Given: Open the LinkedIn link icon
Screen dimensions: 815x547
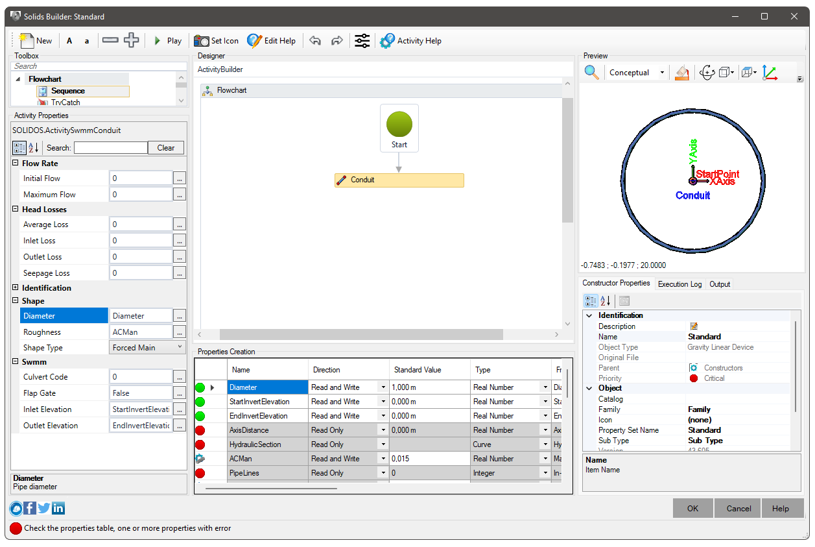Looking at the screenshot, I should [x=58, y=508].
